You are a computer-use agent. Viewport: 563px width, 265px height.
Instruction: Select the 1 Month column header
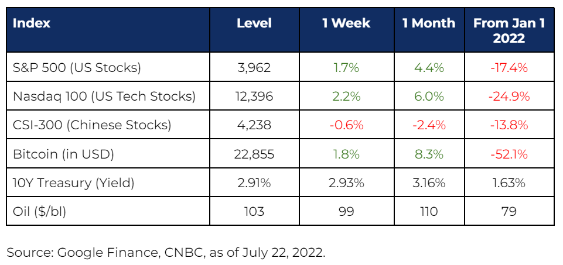click(x=429, y=23)
